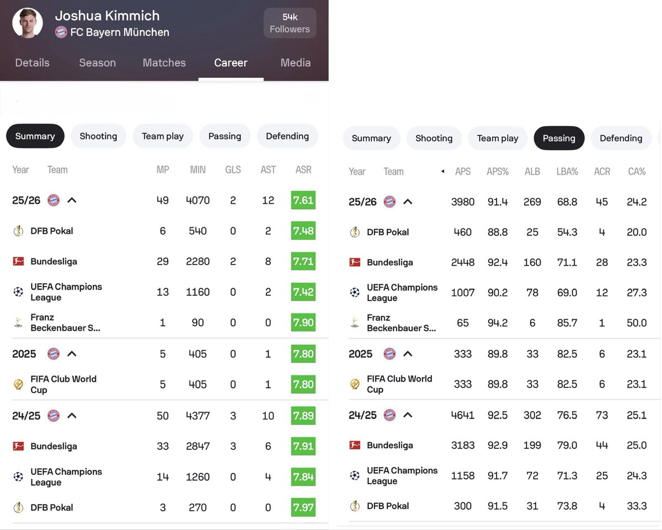Select Team play filter in left panel
Image resolution: width=662 pixels, height=530 pixels.
point(163,136)
